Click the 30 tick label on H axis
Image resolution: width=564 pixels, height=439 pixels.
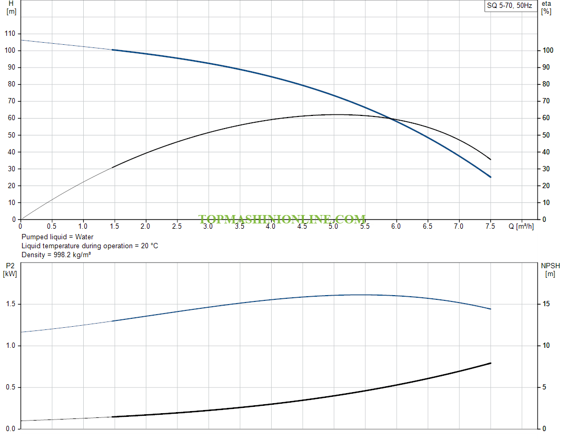point(12,169)
